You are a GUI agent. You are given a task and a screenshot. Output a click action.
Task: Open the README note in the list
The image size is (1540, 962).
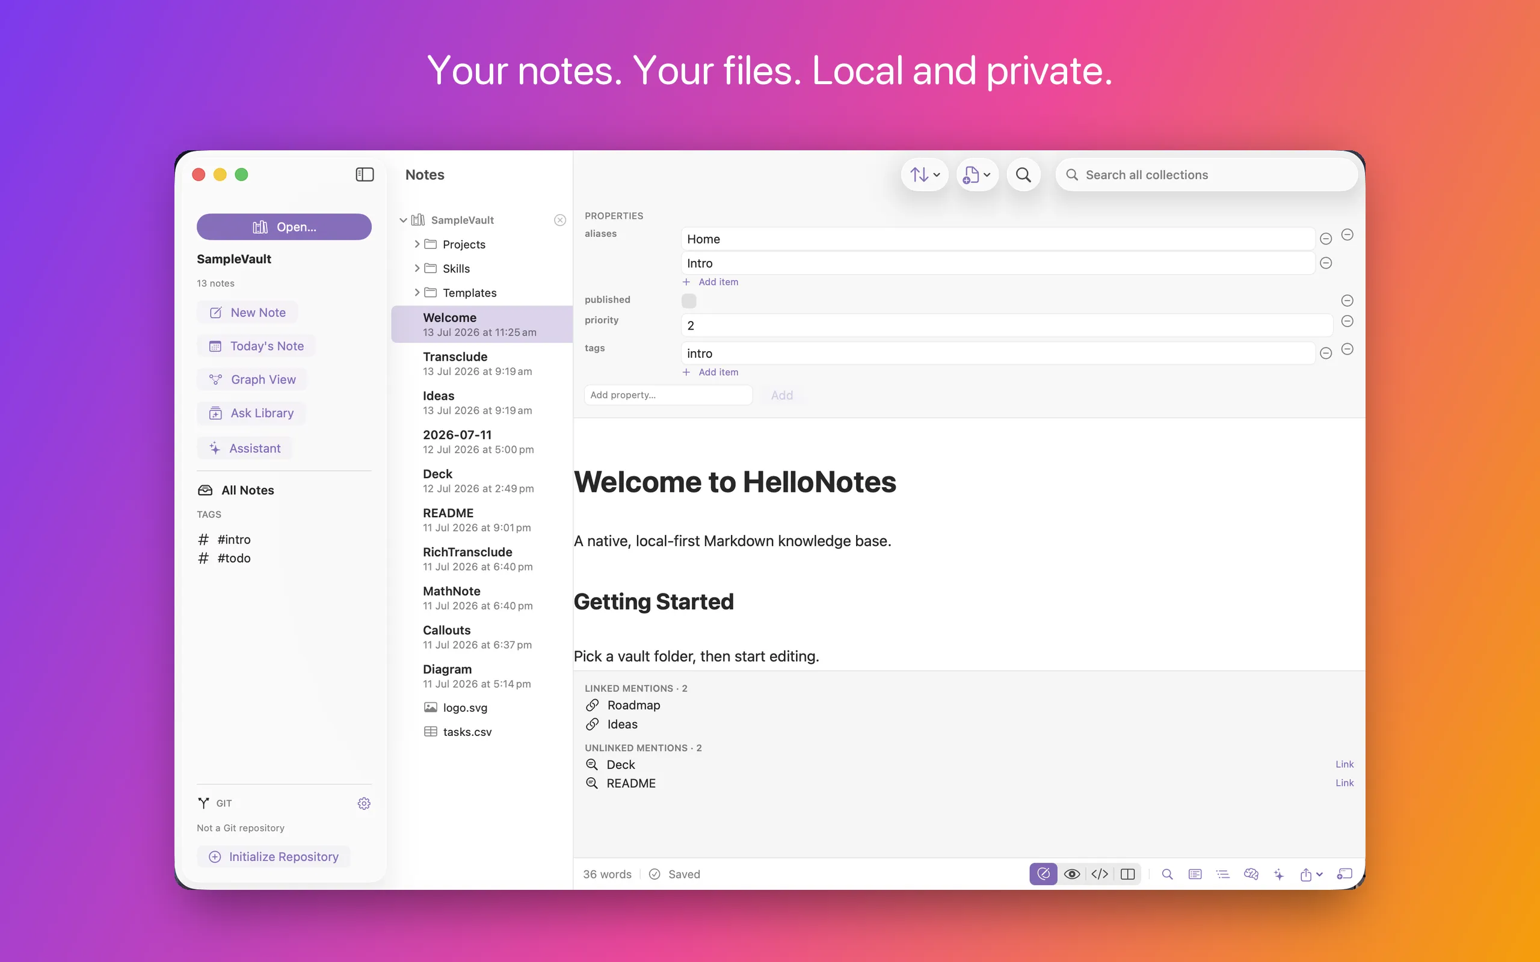click(482, 520)
